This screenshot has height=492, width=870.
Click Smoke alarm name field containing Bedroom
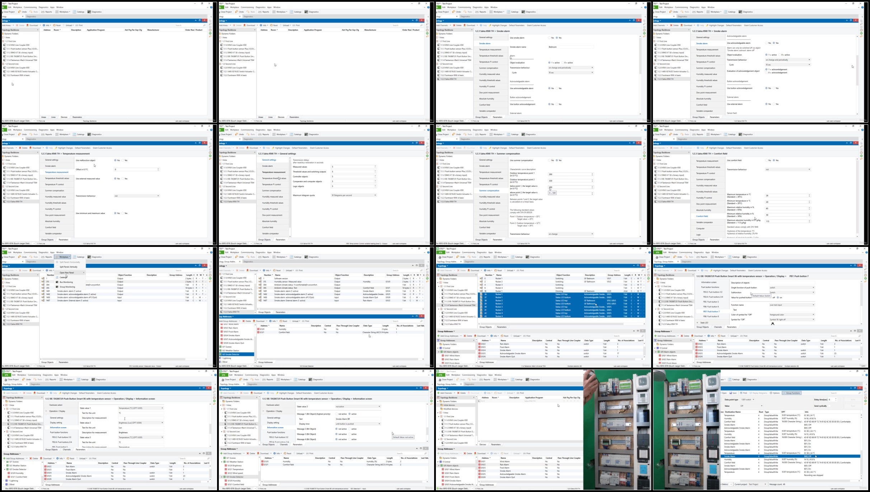pyautogui.click(x=571, y=47)
